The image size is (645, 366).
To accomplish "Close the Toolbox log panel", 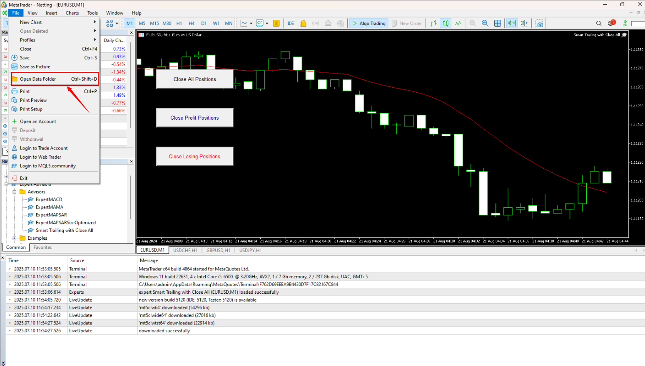I will [2, 258].
